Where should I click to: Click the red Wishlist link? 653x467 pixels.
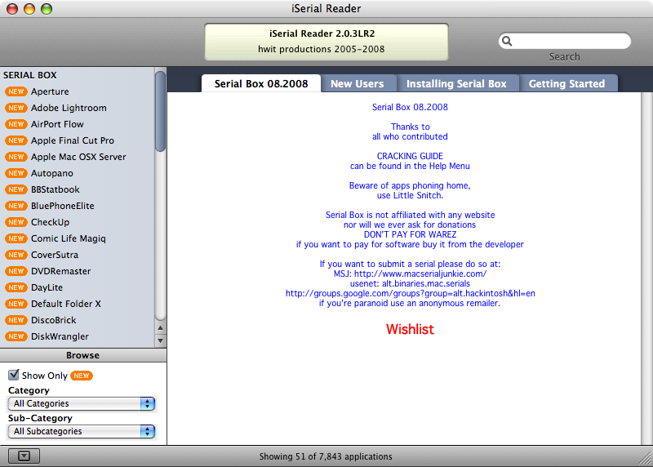(x=410, y=329)
